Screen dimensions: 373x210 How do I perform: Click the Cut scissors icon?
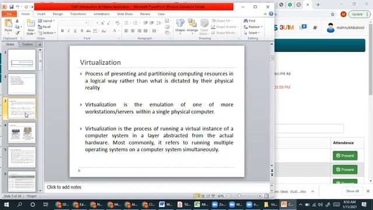point(17,21)
